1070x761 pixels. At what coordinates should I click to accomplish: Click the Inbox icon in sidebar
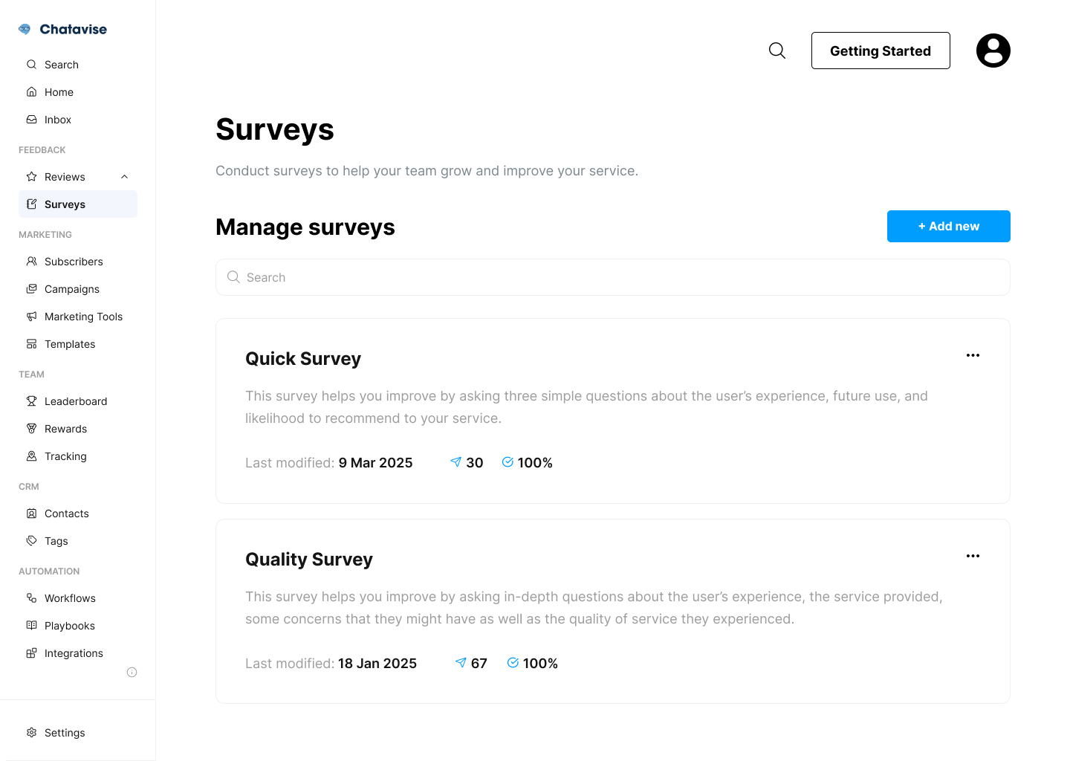32,120
